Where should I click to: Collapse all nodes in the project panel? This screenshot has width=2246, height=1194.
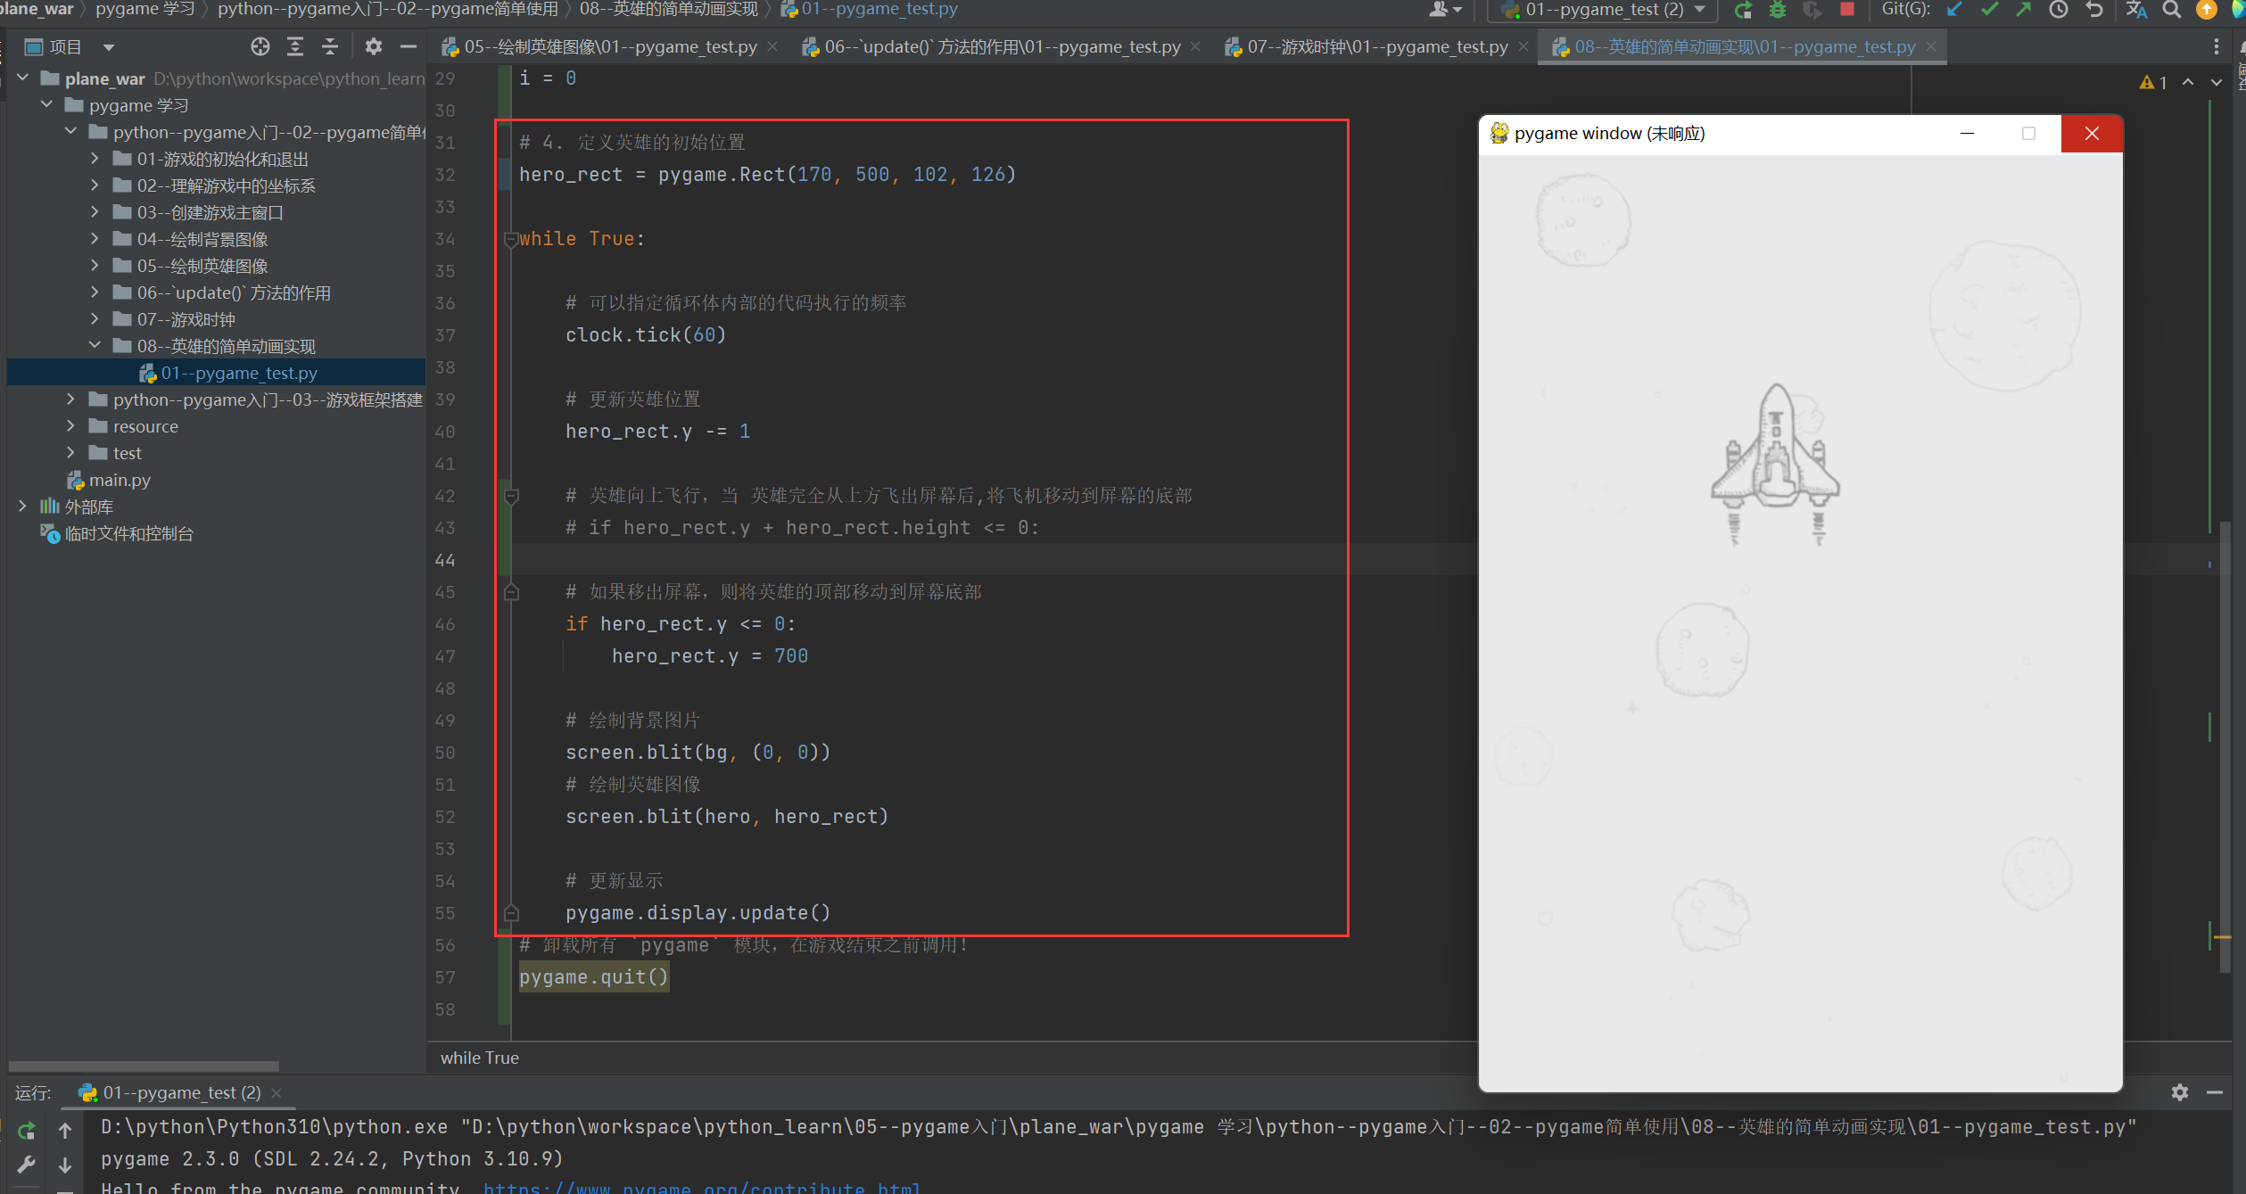(330, 47)
